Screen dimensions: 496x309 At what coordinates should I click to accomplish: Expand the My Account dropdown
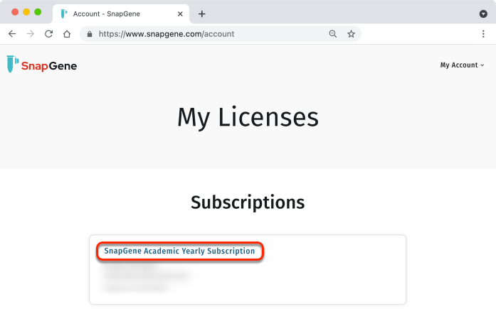(462, 65)
